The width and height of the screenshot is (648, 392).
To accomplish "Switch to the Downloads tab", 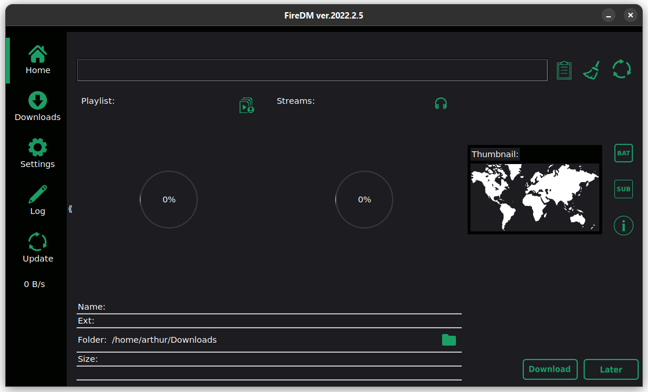I will 38,107.
